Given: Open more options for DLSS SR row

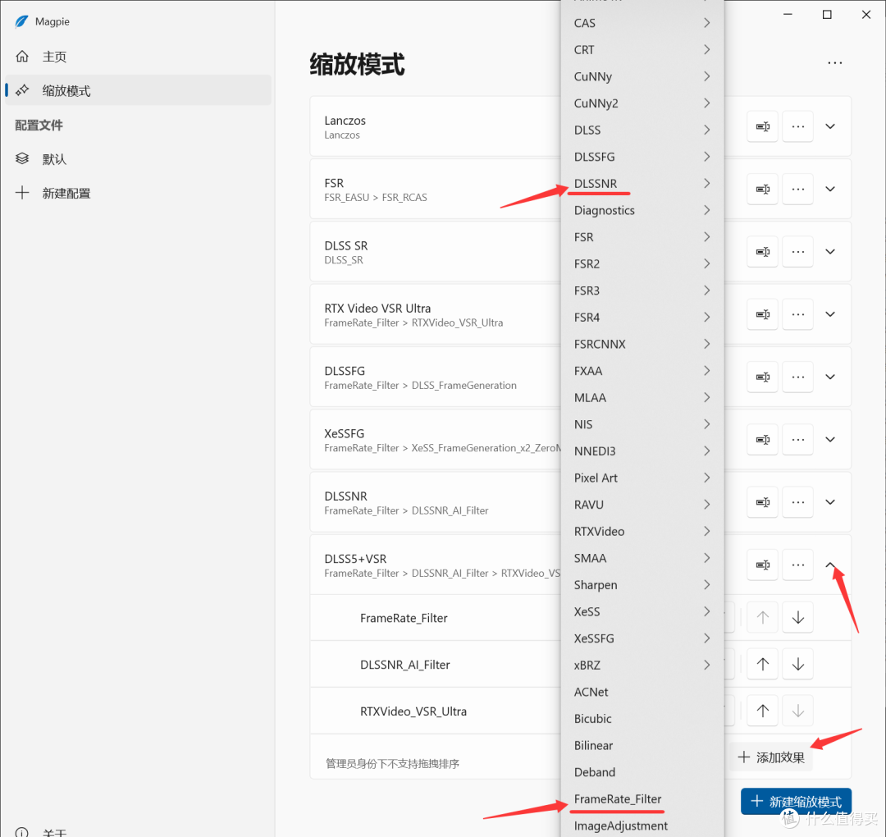Looking at the screenshot, I should [798, 251].
